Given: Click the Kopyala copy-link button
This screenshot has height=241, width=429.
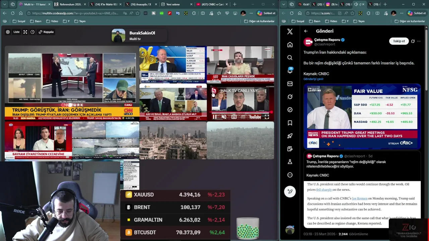Looking at the screenshot, I should 46,32.
